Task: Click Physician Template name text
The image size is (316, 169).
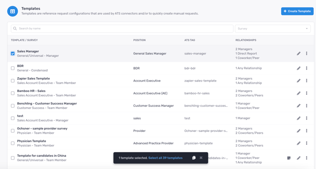Action: (x=31, y=141)
